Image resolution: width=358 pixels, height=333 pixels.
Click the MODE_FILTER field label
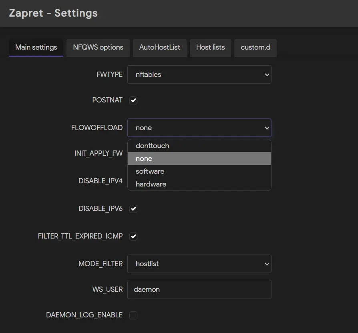(x=101, y=264)
